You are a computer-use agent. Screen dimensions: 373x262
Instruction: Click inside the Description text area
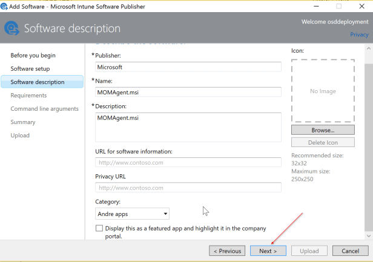(188, 127)
